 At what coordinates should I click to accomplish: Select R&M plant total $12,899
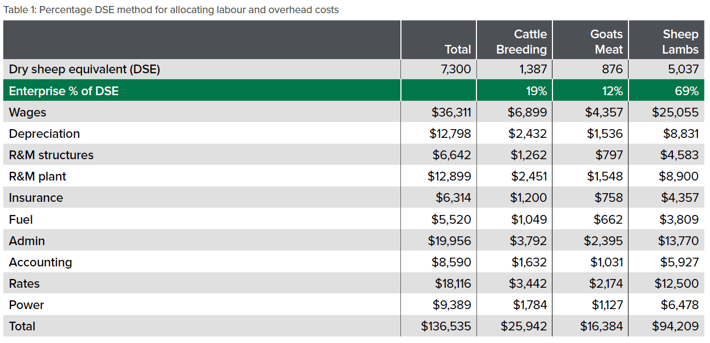tap(449, 176)
